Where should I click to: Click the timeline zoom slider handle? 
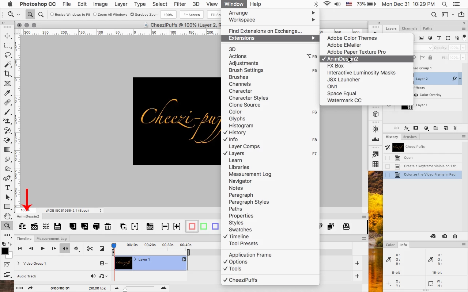tap(125, 289)
